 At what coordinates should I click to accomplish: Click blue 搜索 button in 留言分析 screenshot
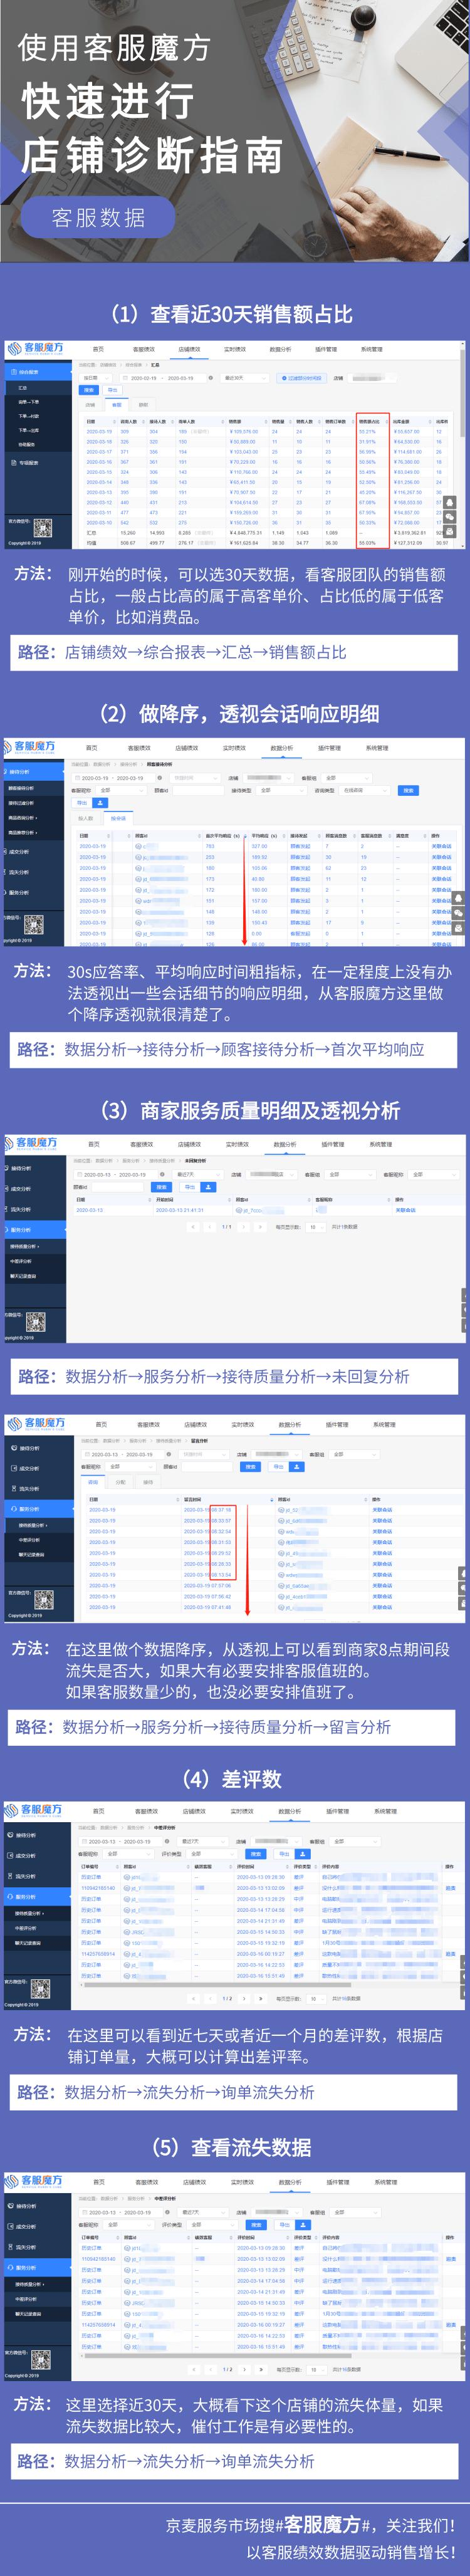(251, 1467)
